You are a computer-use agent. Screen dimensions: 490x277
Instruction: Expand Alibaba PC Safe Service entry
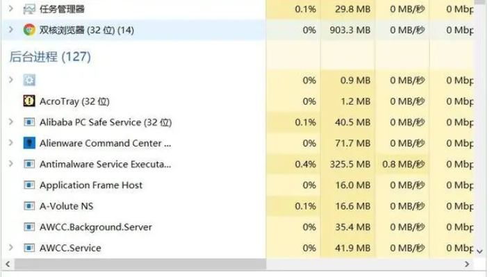pos(11,121)
